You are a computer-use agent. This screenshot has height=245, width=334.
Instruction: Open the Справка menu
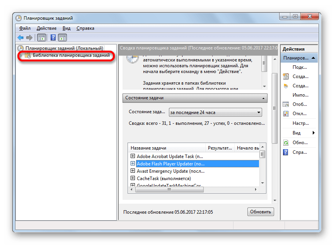pos(85,28)
